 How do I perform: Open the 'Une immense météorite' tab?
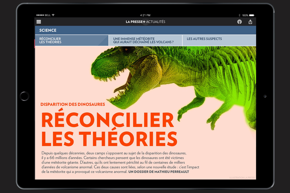click(x=145, y=40)
